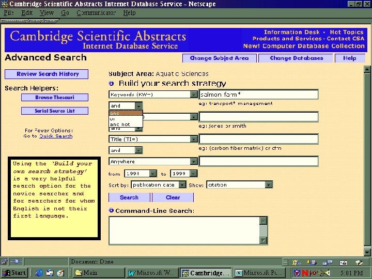Click the page scrollbar down arrow
The image size is (372, 279).
point(367,252)
